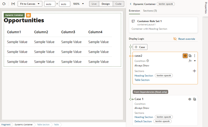Click the canvas width auto input field
Viewport: 208px width, 127px height.
pyautogui.click(x=50, y=4)
